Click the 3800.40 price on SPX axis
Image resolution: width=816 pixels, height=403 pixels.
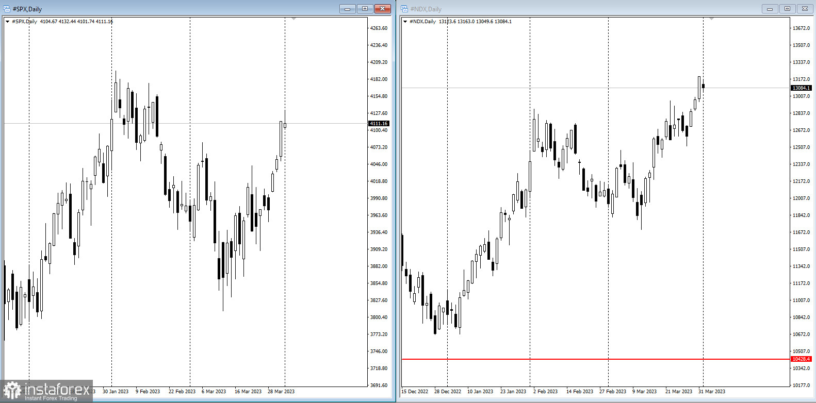pos(379,317)
